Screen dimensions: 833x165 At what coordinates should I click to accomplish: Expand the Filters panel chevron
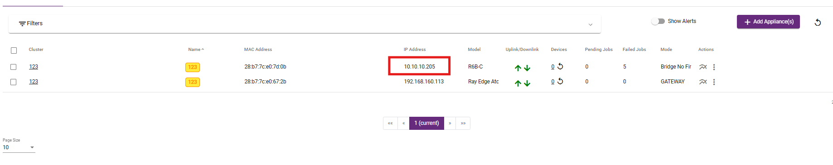pyautogui.click(x=590, y=24)
